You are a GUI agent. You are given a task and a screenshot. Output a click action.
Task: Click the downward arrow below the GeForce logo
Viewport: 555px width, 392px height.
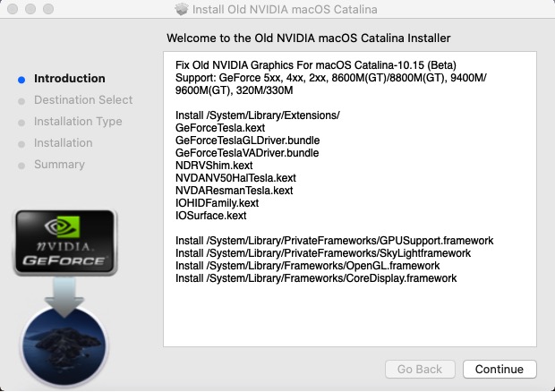pos(64,296)
